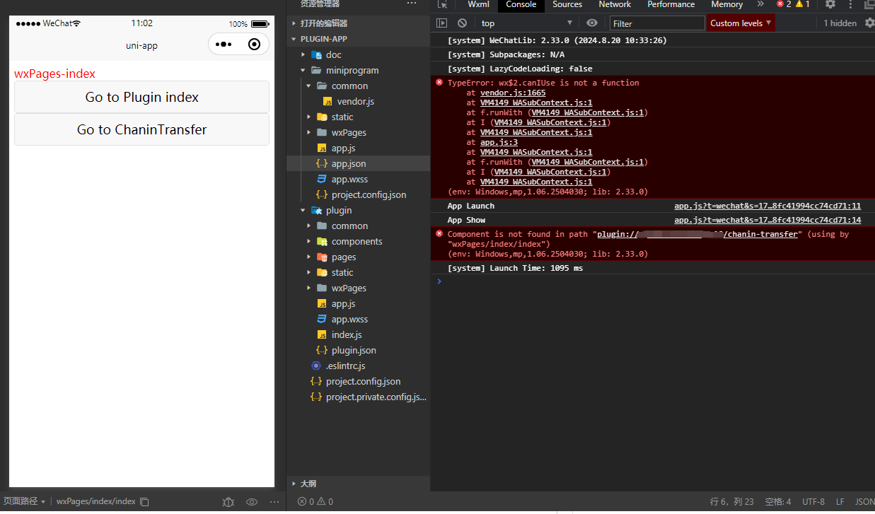Open plugin index.js file
The height and width of the screenshot is (514, 875).
click(347, 334)
